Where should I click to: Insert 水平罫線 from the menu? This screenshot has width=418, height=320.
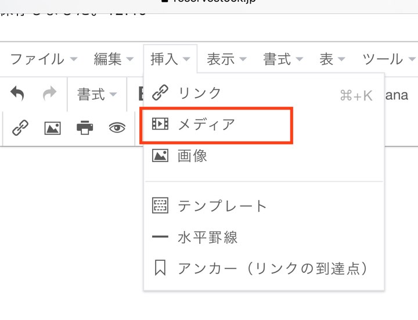pos(264,237)
